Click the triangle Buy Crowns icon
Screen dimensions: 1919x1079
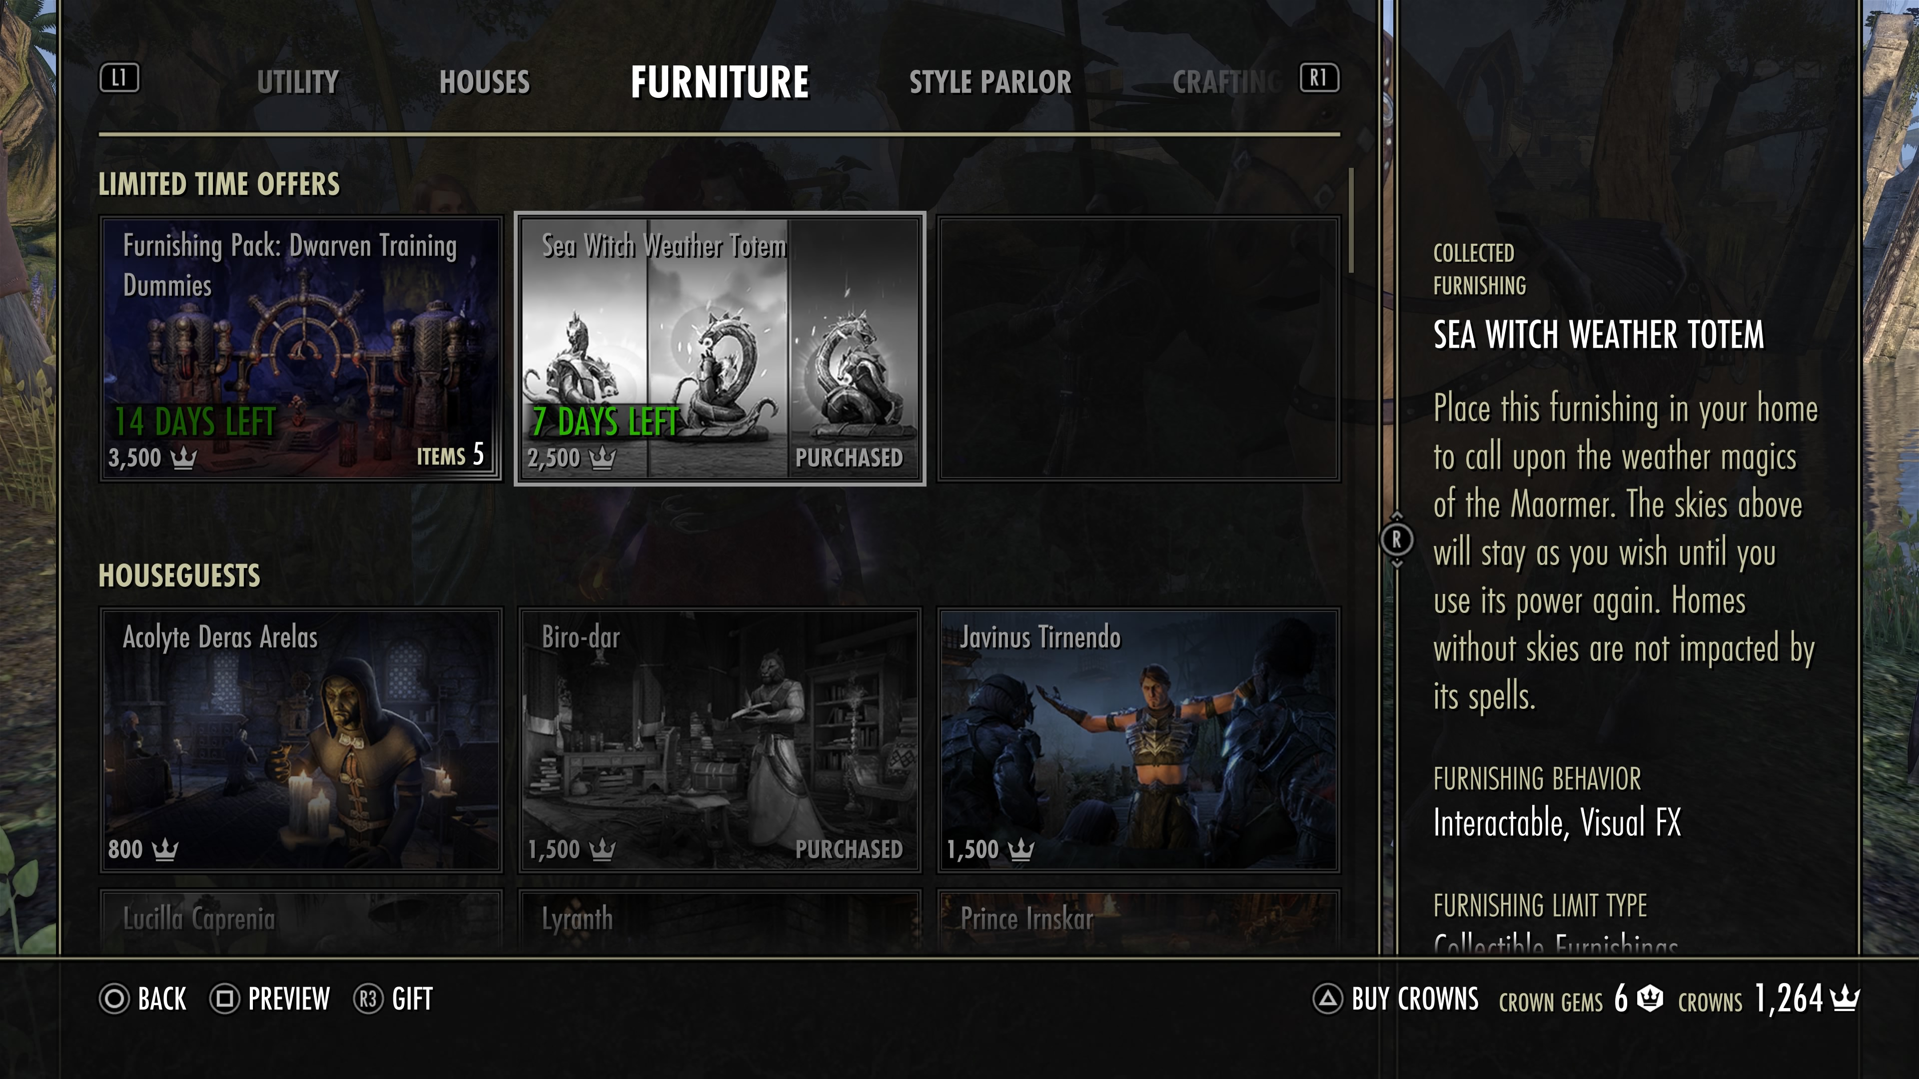click(1327, 999)
